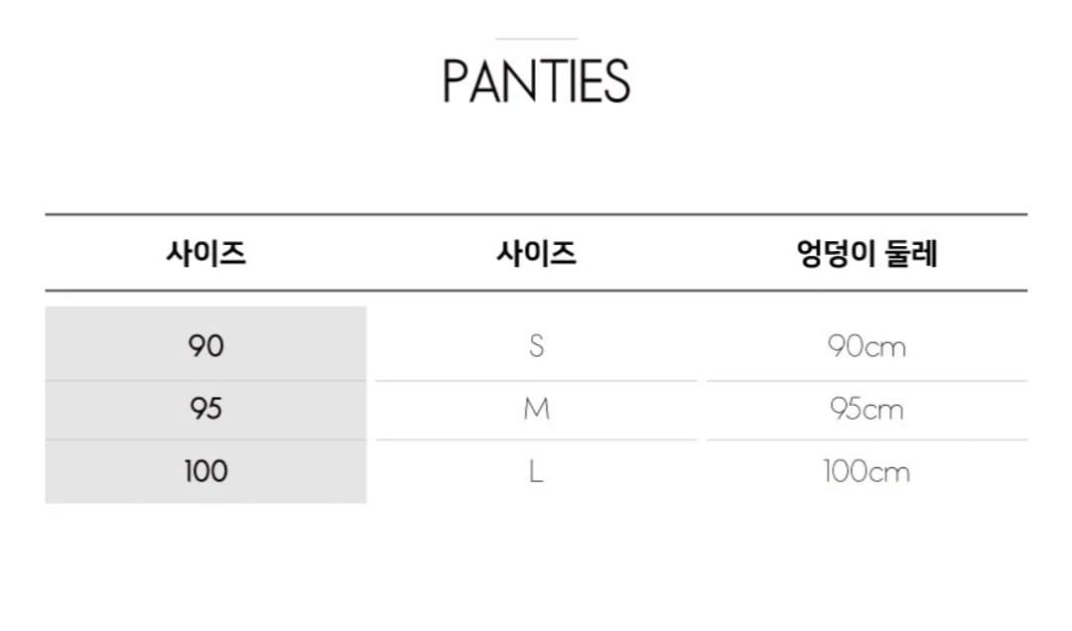Click the L size cell
Viewport: 1072px width, 631px height.
(x=536, y=471)
